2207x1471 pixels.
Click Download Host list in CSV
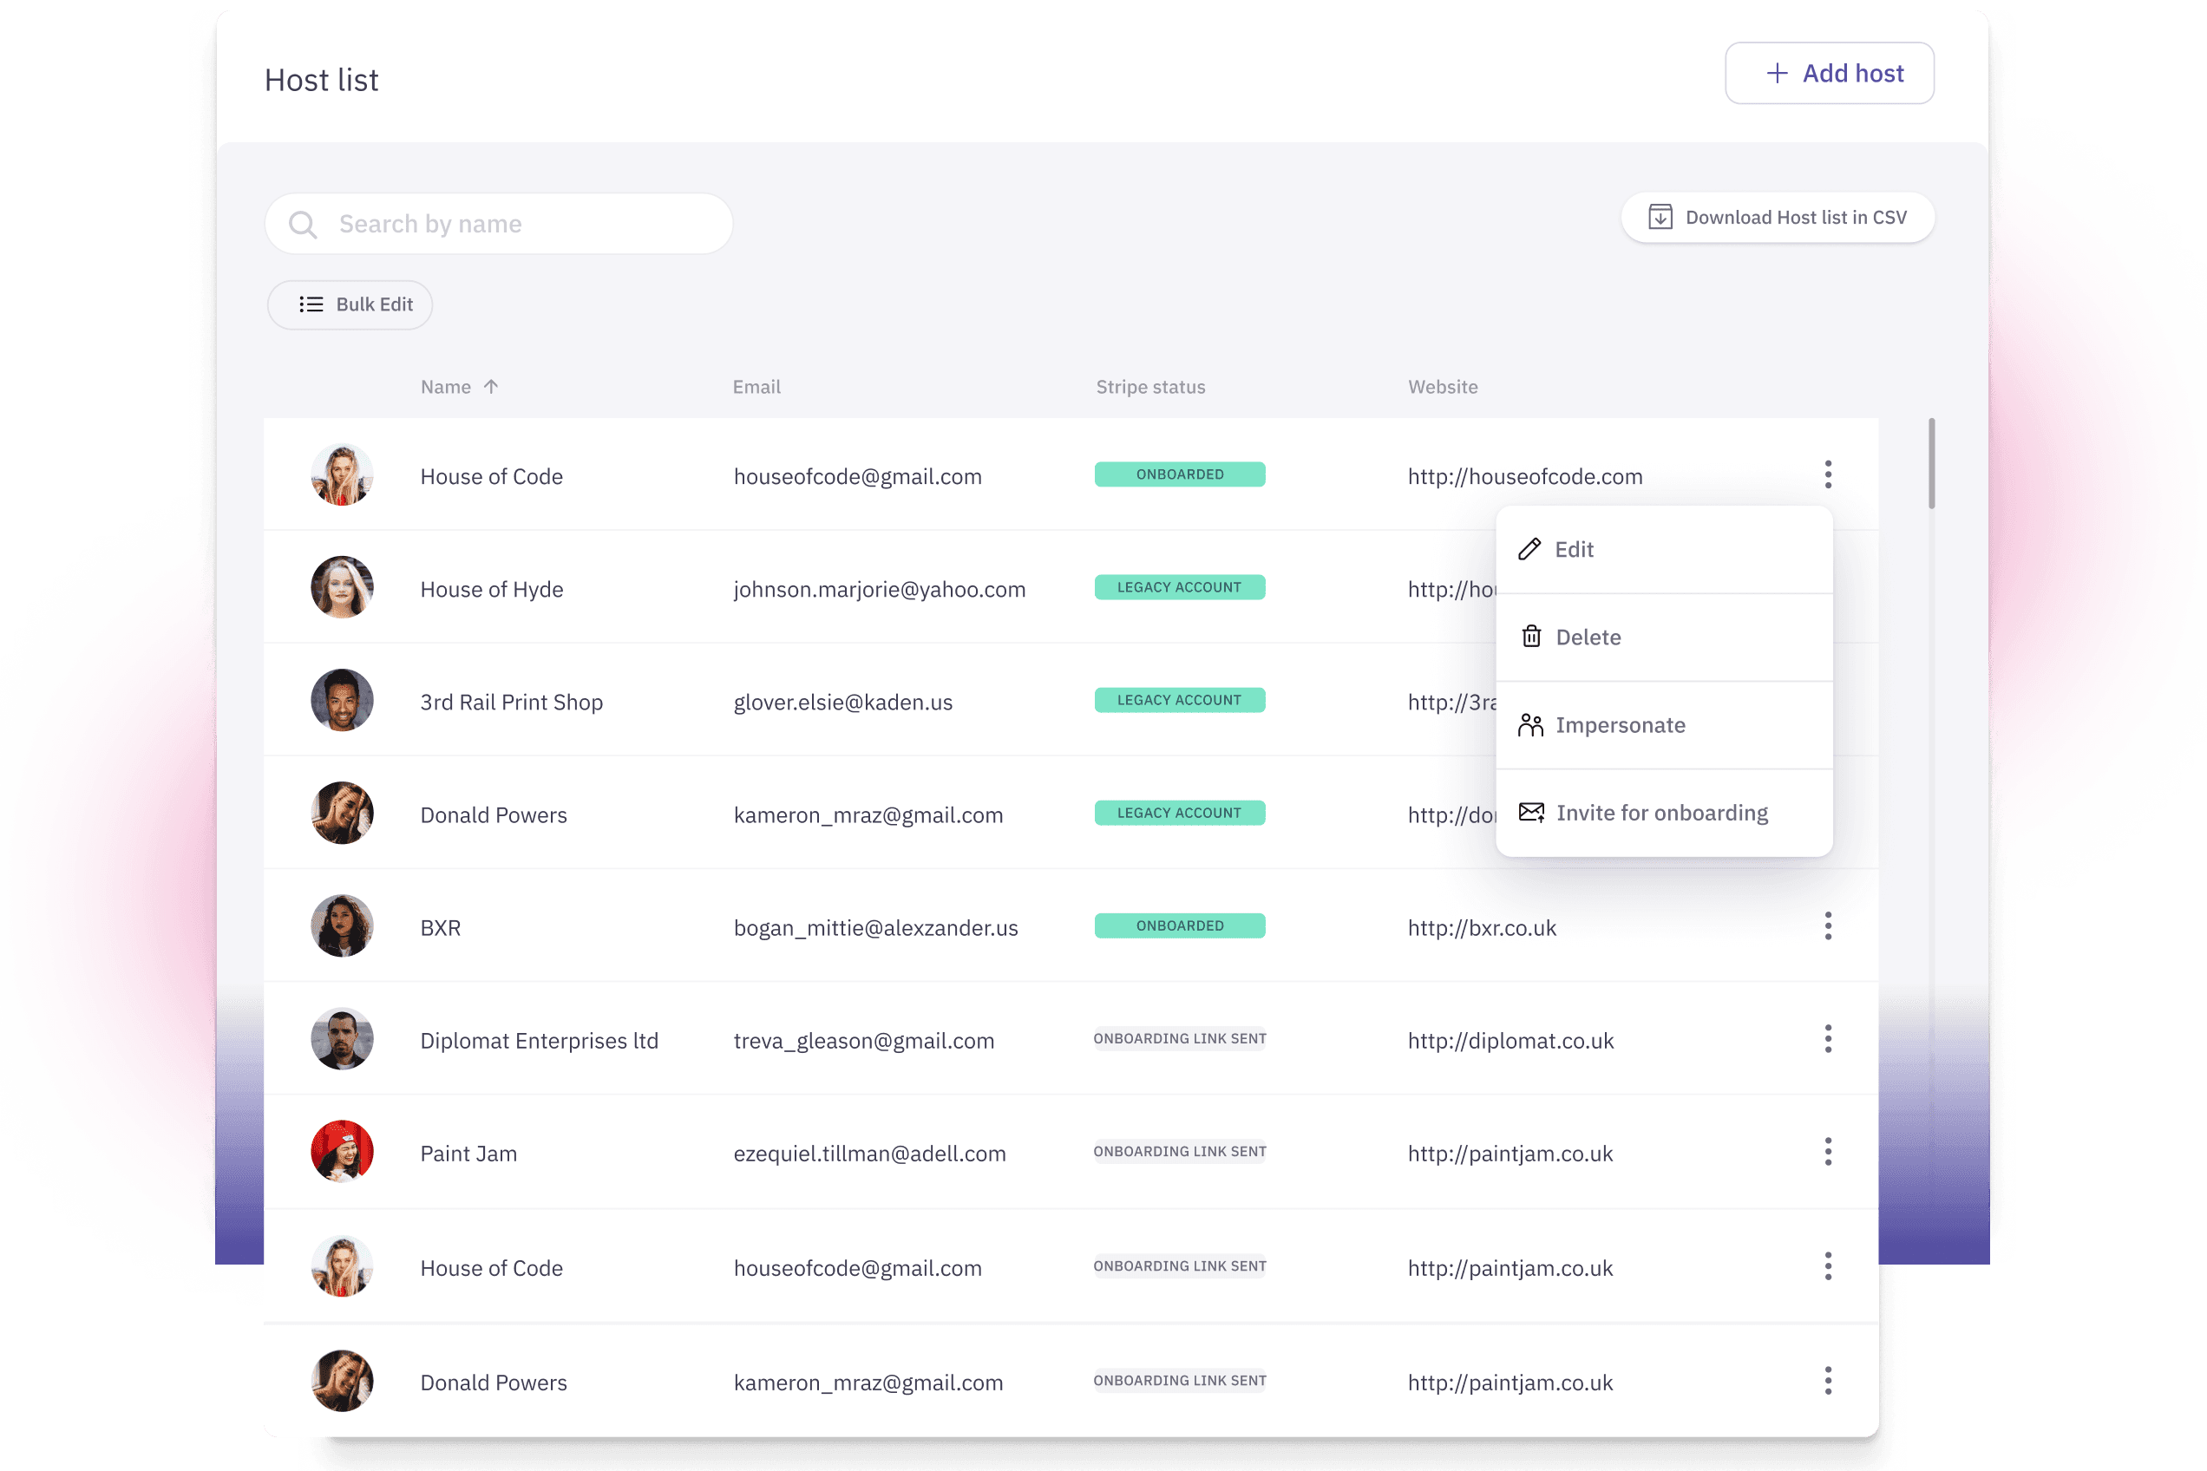tap(1778, 218)
